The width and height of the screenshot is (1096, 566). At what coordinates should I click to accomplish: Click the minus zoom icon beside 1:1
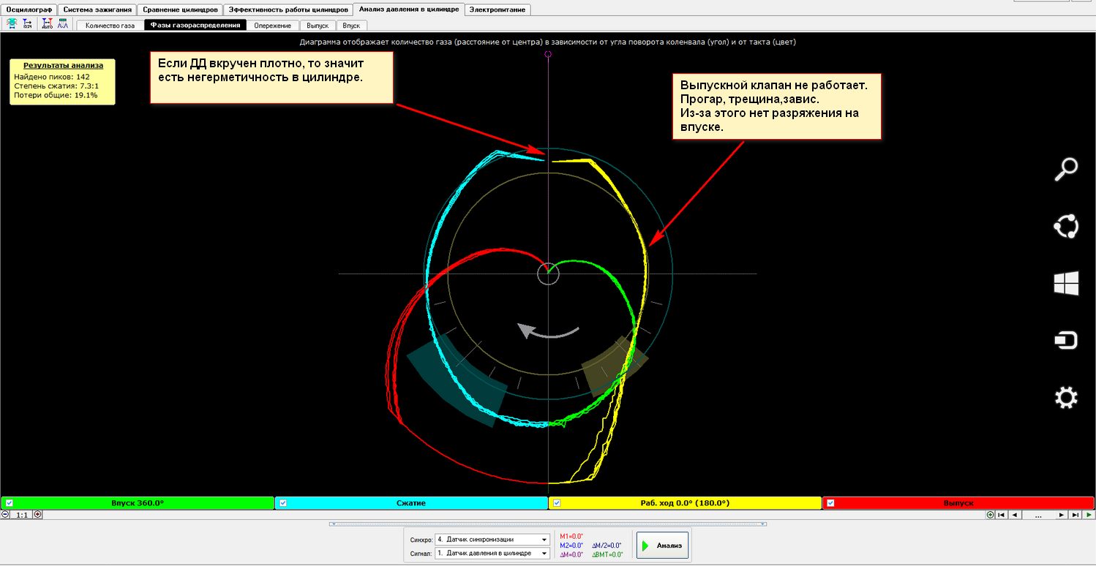coord(6,515)
